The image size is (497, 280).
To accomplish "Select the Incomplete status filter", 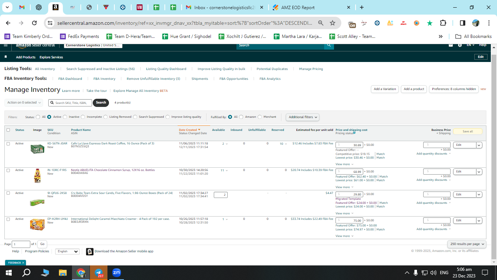I will click(83, 117).
